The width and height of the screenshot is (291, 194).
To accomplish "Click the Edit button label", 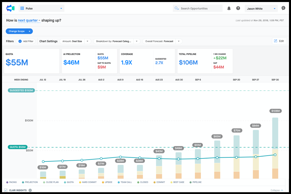I will tap(281, 41).
